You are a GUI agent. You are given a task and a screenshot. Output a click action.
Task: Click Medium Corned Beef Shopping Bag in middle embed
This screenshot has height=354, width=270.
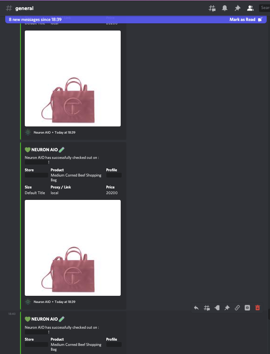[76, 177]
